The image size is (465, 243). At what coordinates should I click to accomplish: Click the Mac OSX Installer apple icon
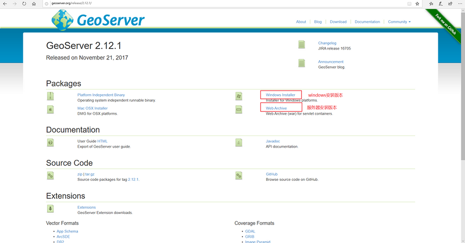(x=51, y=109)
